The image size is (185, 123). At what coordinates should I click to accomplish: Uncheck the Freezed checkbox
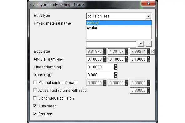tap(35, 114)
